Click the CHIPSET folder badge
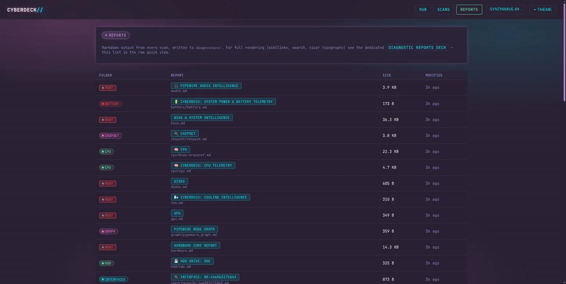 pos(110,136)
